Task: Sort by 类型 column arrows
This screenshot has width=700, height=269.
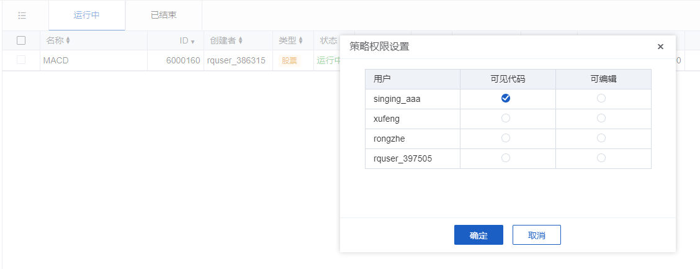Action: click(x=300, y=41)
